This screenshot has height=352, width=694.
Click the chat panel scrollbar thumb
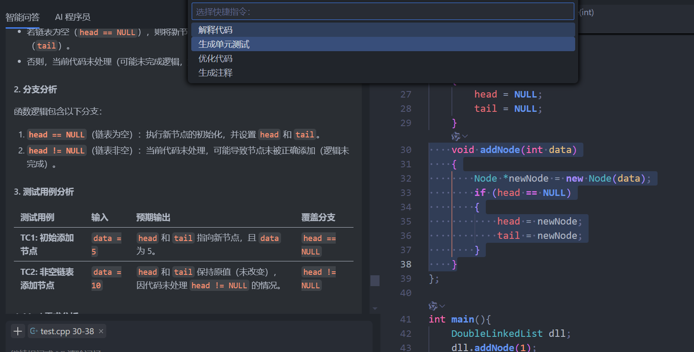375,280
